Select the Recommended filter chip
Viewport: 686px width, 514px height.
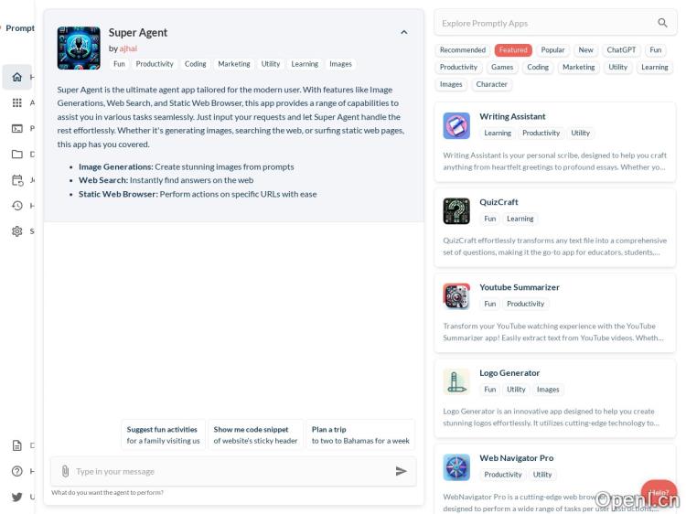[462, 50]
